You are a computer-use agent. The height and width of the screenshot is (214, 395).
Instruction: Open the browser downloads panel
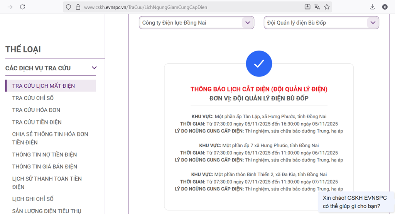[x=372, y=7]
